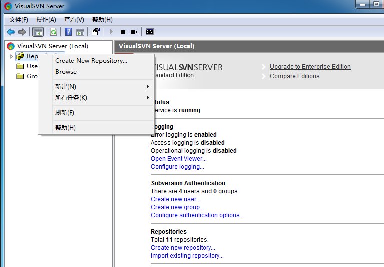Select 刷新(F) in the context menu
The image size is (384, 267).
pyautogui.click(x=65, y=112)
